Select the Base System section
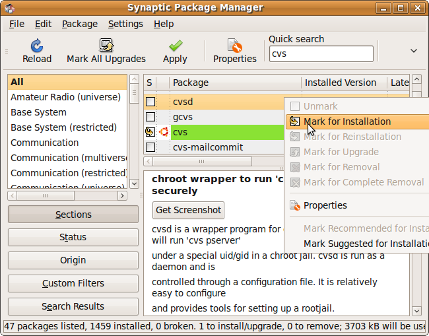The width and height of the screenshot is (429, 336). point(67,112)
